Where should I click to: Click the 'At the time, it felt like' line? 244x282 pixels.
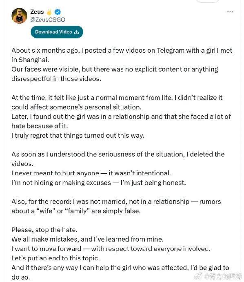[117, 98]
